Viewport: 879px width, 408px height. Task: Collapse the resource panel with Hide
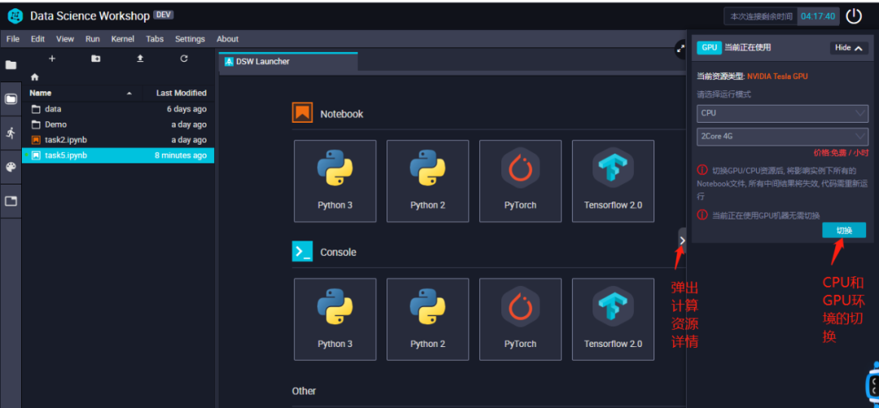849,48
